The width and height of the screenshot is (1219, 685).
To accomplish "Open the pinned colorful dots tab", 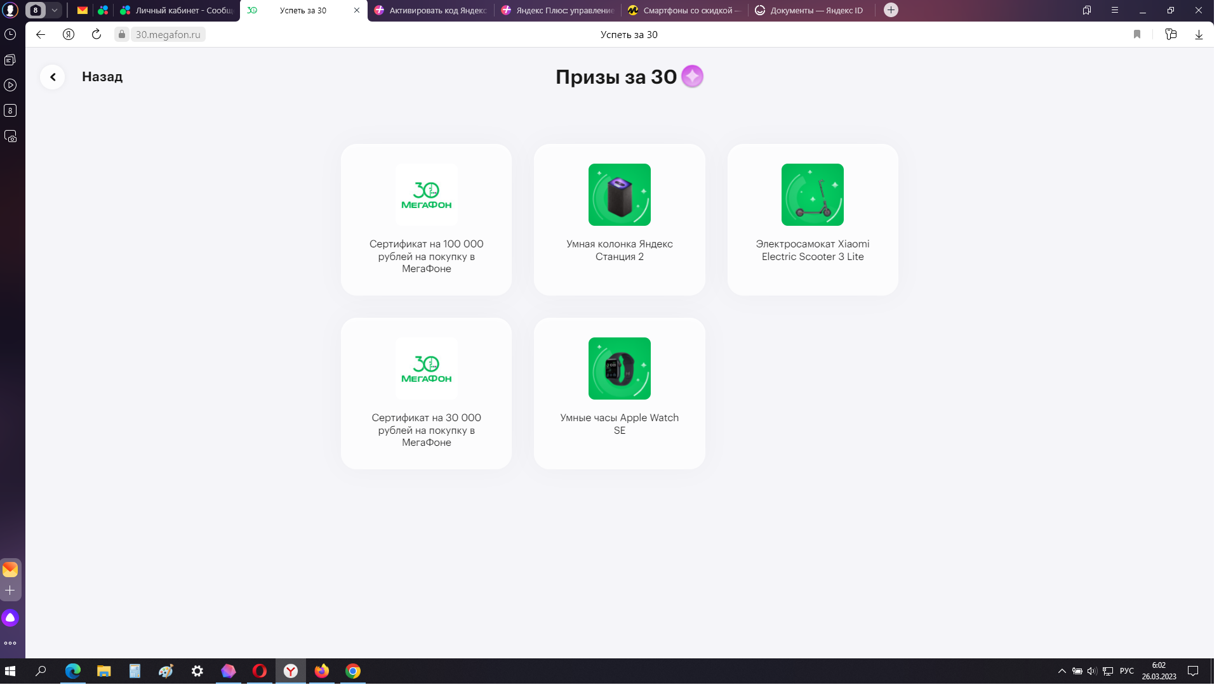I will [x=103, y=10].
